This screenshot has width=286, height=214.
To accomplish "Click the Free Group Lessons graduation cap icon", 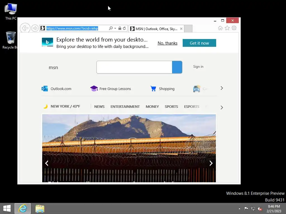I will (94, 88).
